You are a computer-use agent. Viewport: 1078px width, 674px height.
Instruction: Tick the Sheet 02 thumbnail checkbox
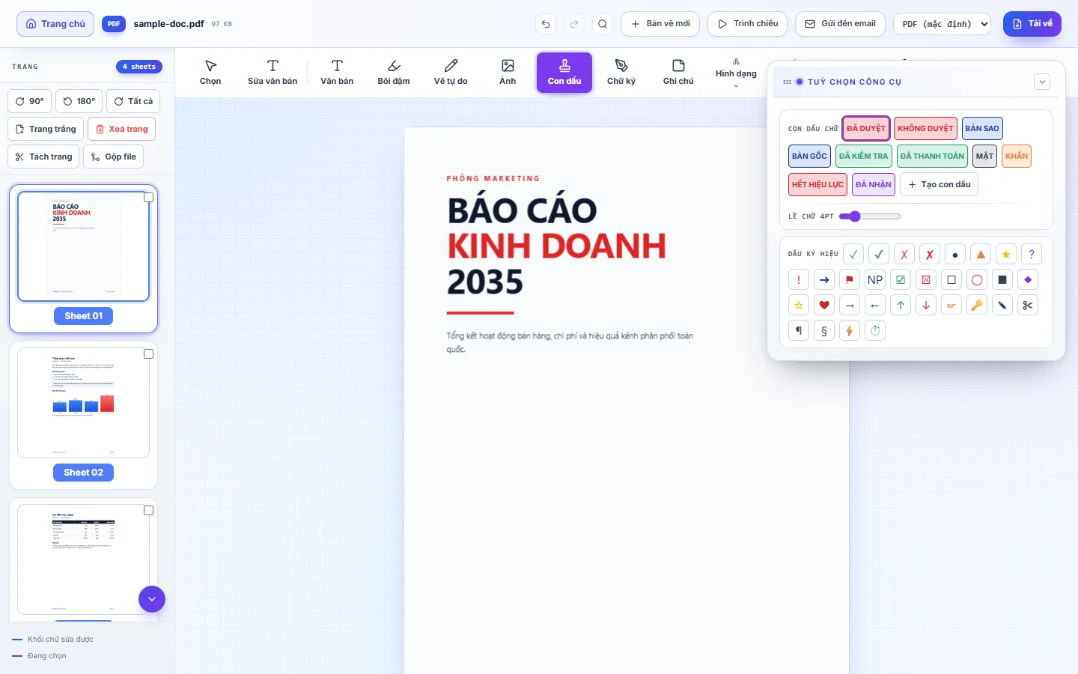(148, 354)
